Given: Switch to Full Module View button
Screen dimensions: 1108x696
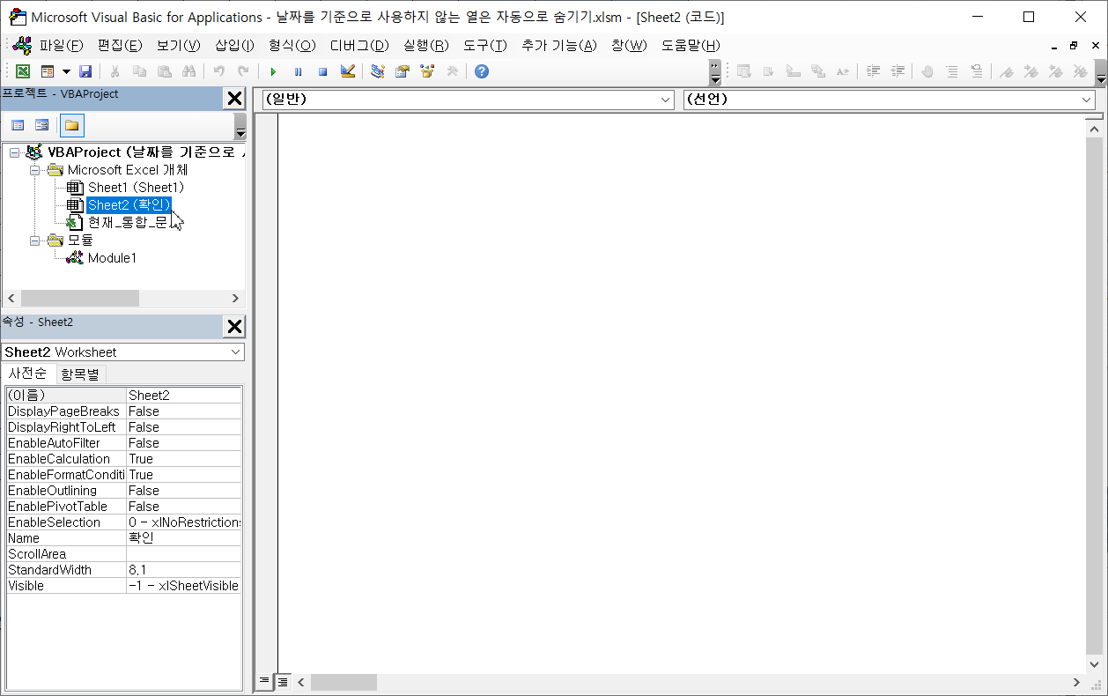Looking at the screenshot, I should 282,682.
